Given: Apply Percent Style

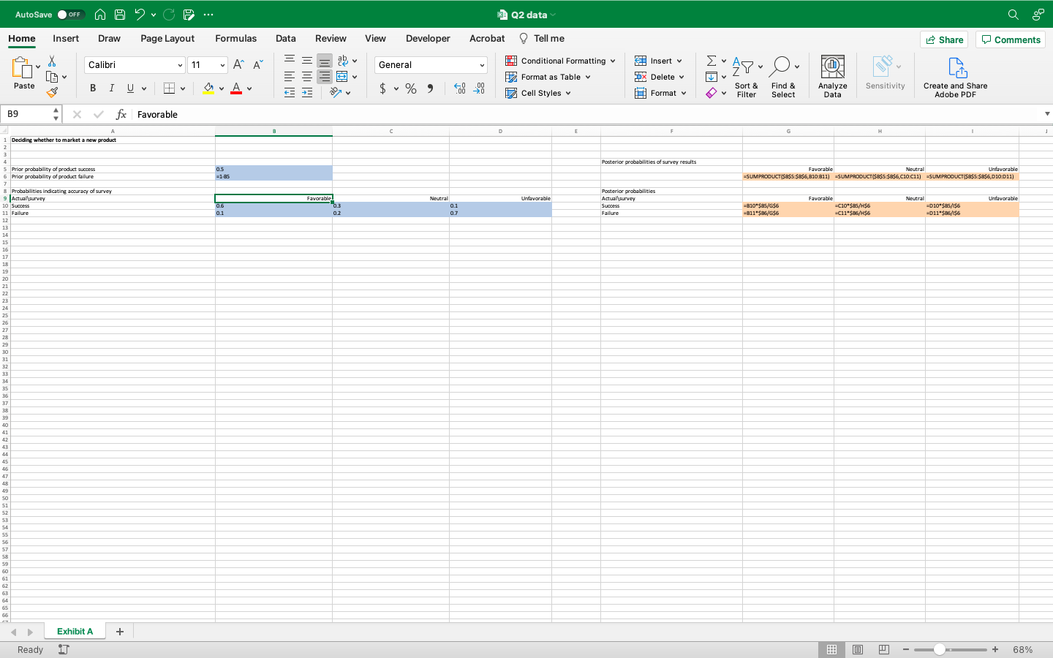Looking at the screenshot, I should 411,88.
